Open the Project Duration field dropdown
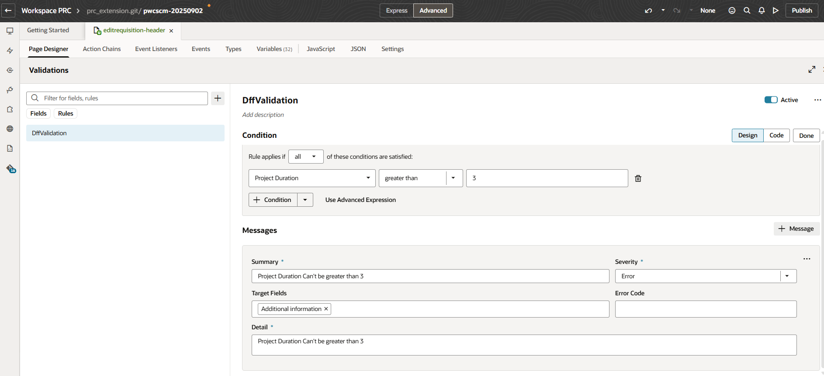Image resolution: width=824 pixels, height=376 pixels. [312, 178]
